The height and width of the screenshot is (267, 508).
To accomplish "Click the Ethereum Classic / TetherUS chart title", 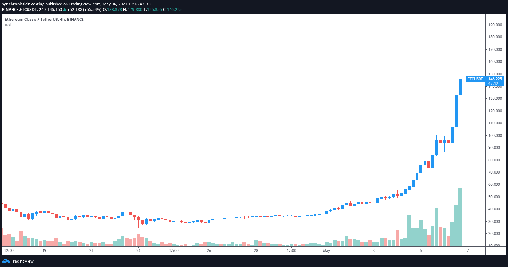I will 44,20.
